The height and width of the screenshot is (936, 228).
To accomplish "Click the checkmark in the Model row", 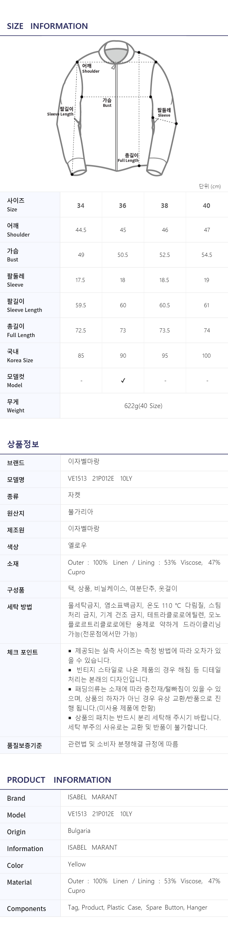I will click(x=123, y=381).
